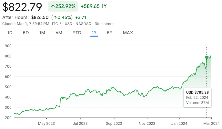Click the $822.79 current price
Screen dimensions: 222x129
(x=23, y=7)
